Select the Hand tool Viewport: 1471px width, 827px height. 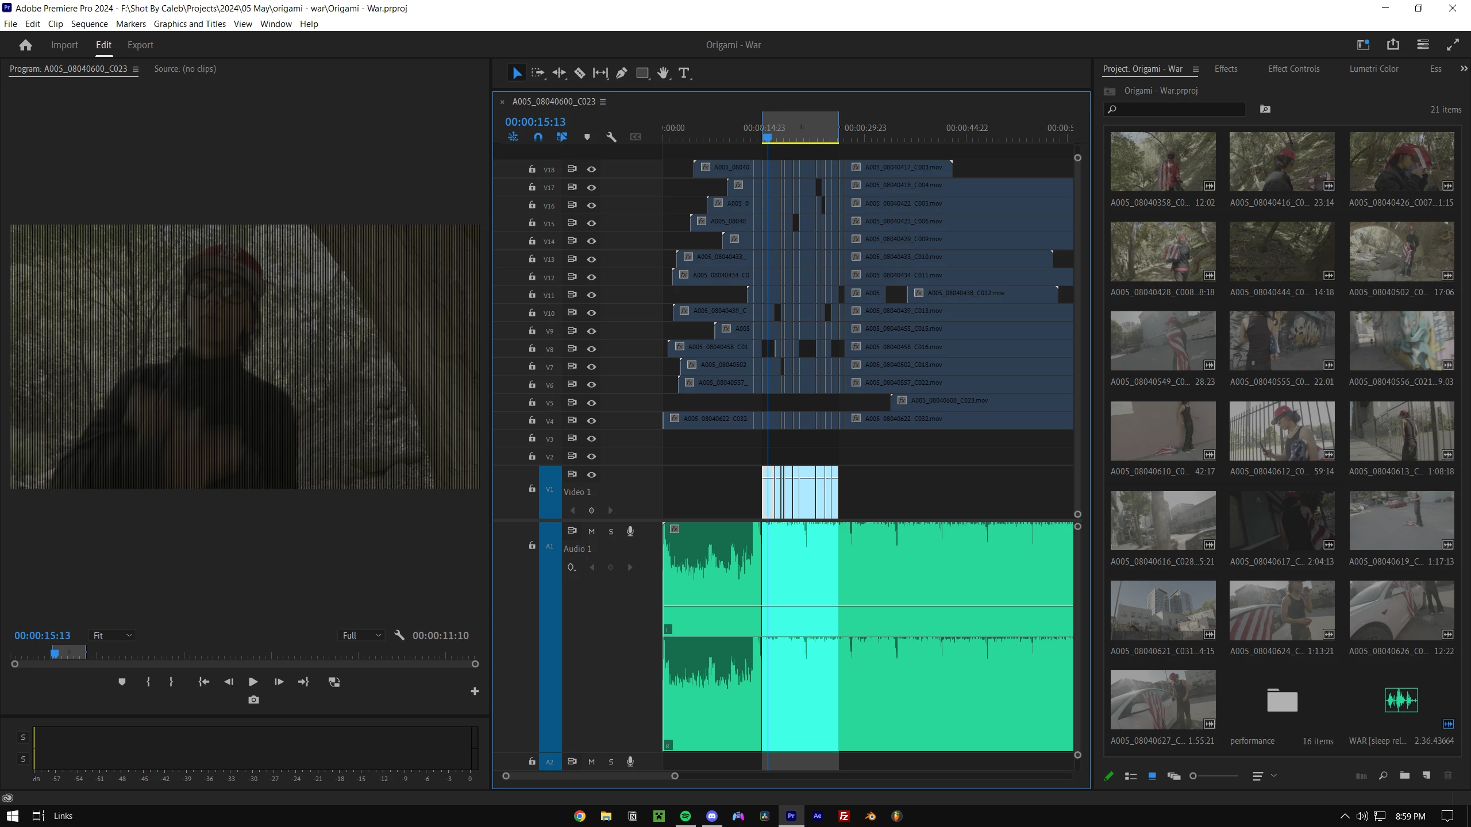pos(663,73)
